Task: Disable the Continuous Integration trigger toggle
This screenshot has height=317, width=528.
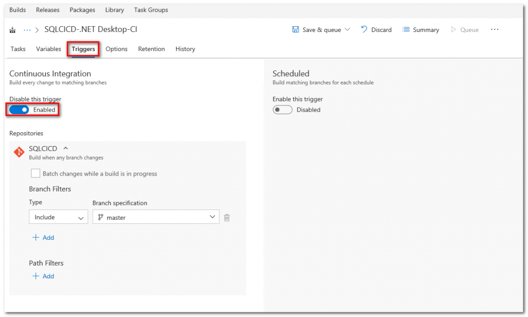Action: tap(19, 110)
